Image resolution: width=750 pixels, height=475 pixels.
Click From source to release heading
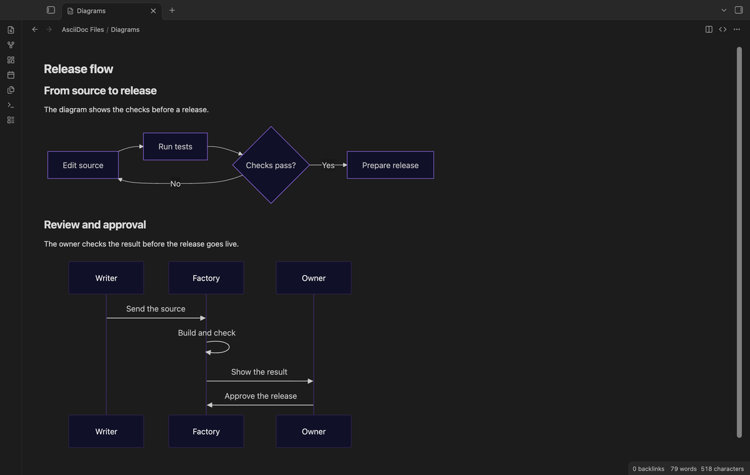coord(100,91)
